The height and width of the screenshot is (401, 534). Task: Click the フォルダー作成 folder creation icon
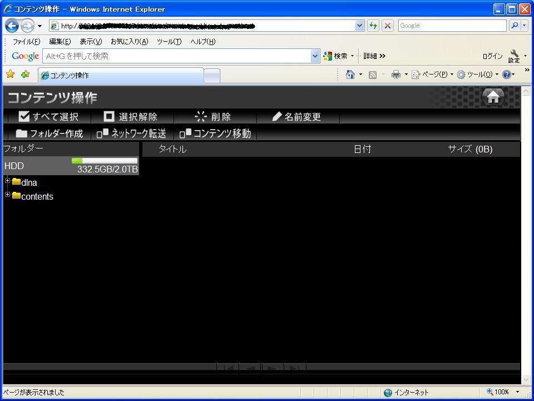(21, 133)
